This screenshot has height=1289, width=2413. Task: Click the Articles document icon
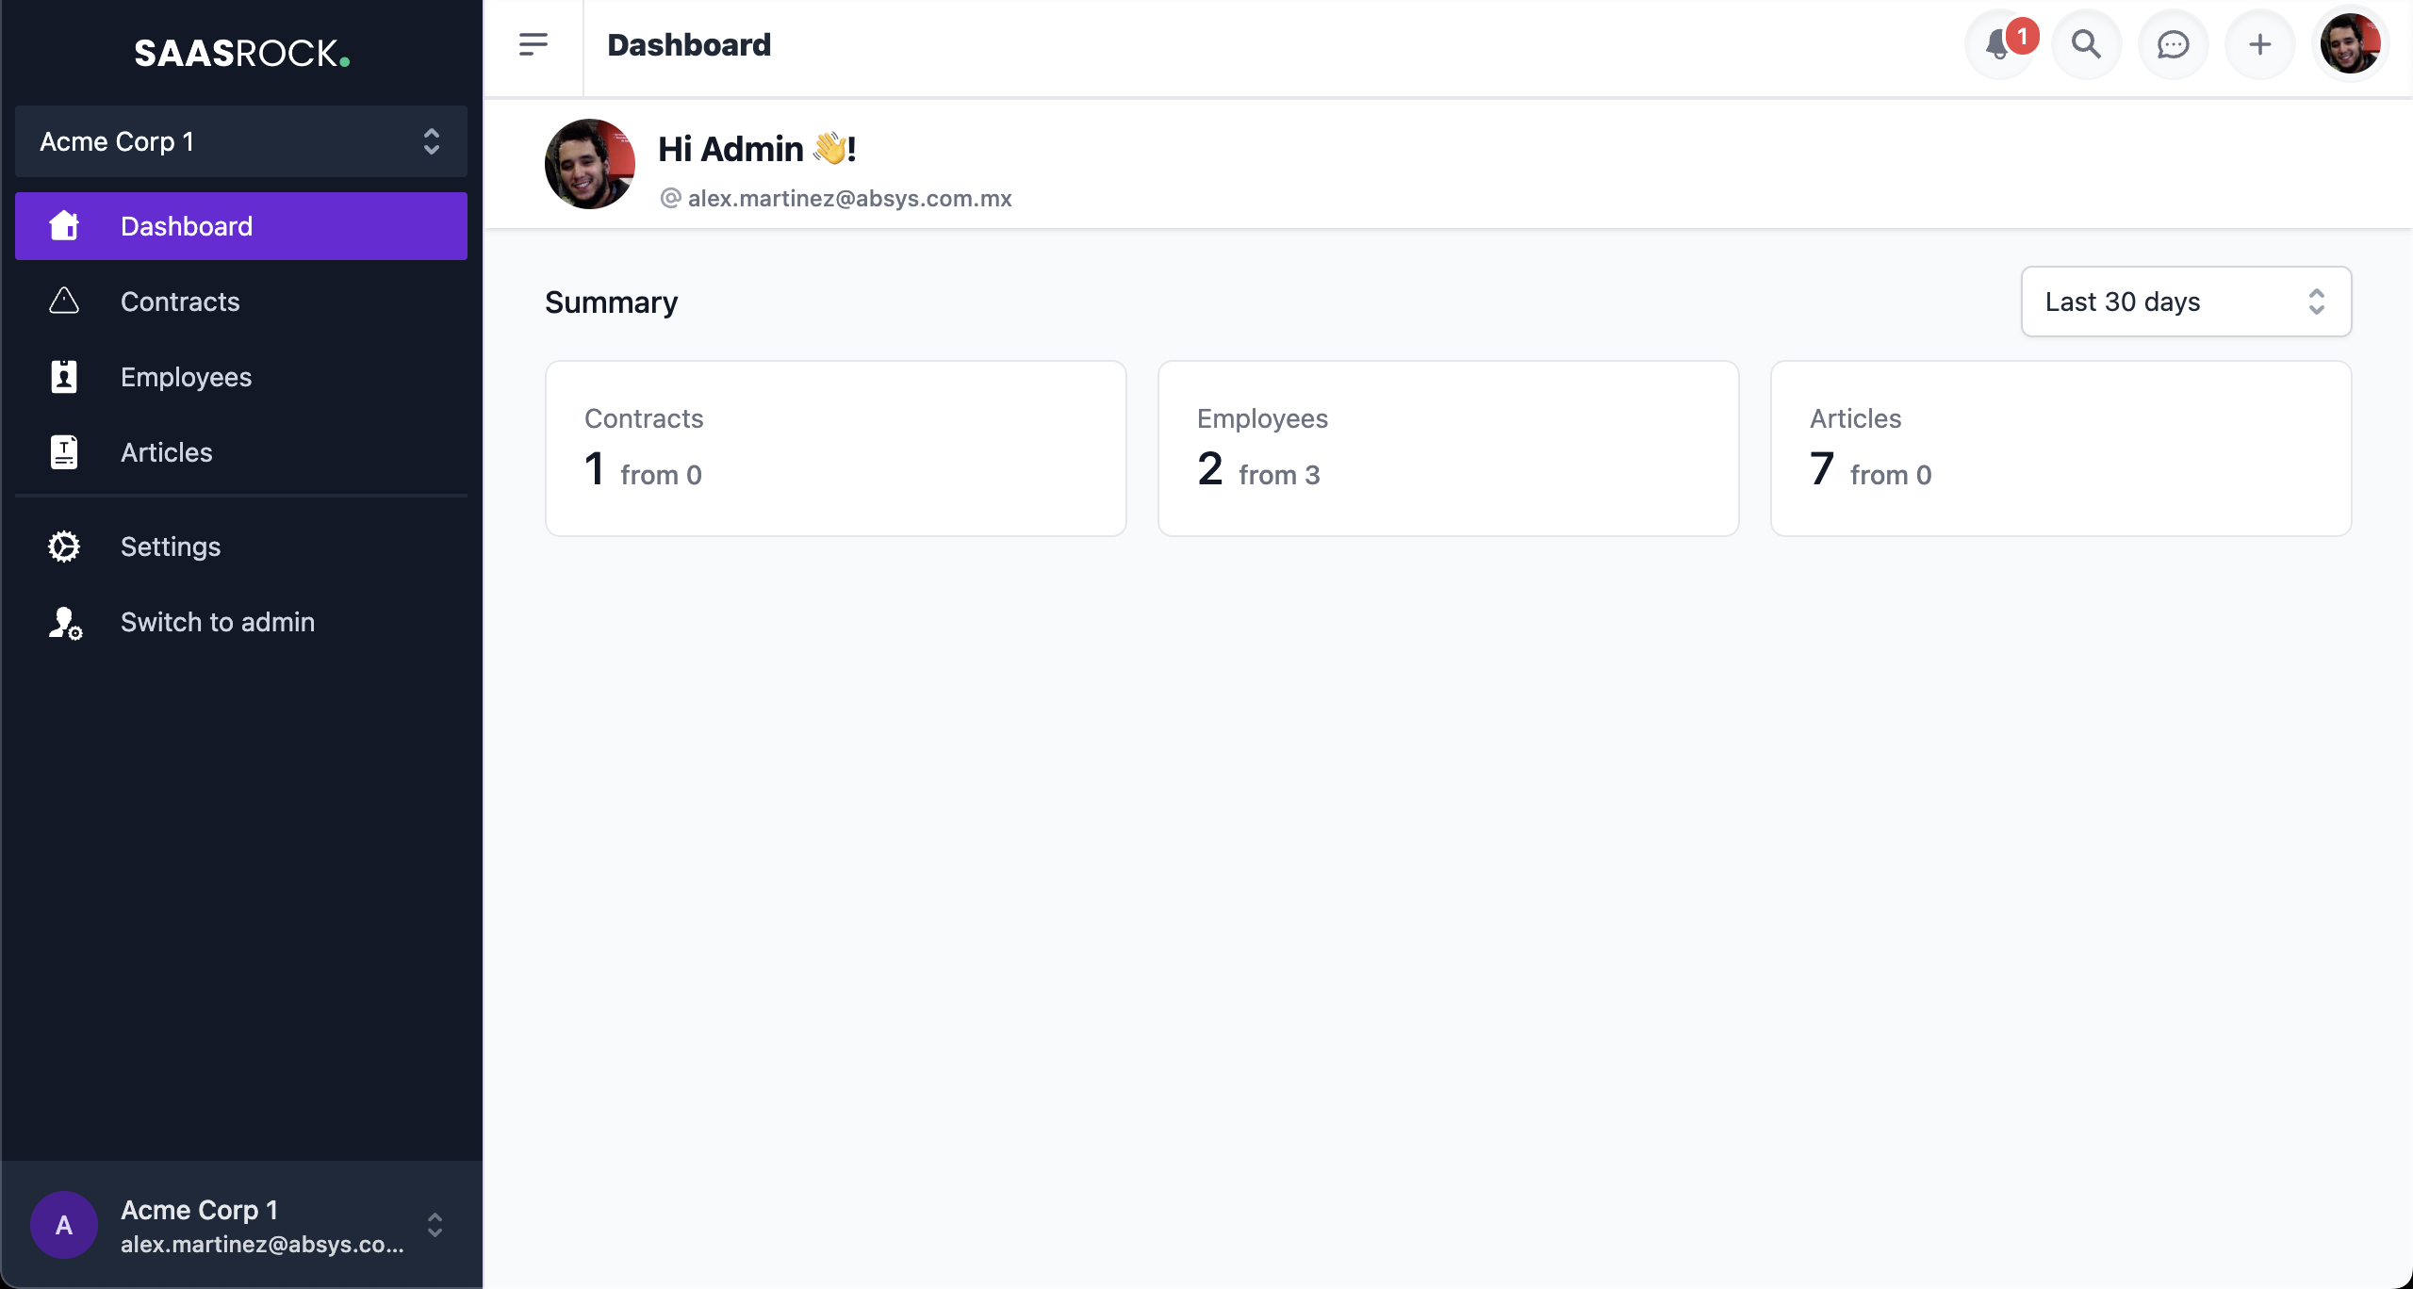pyautogui.click(x=62, y=453)
